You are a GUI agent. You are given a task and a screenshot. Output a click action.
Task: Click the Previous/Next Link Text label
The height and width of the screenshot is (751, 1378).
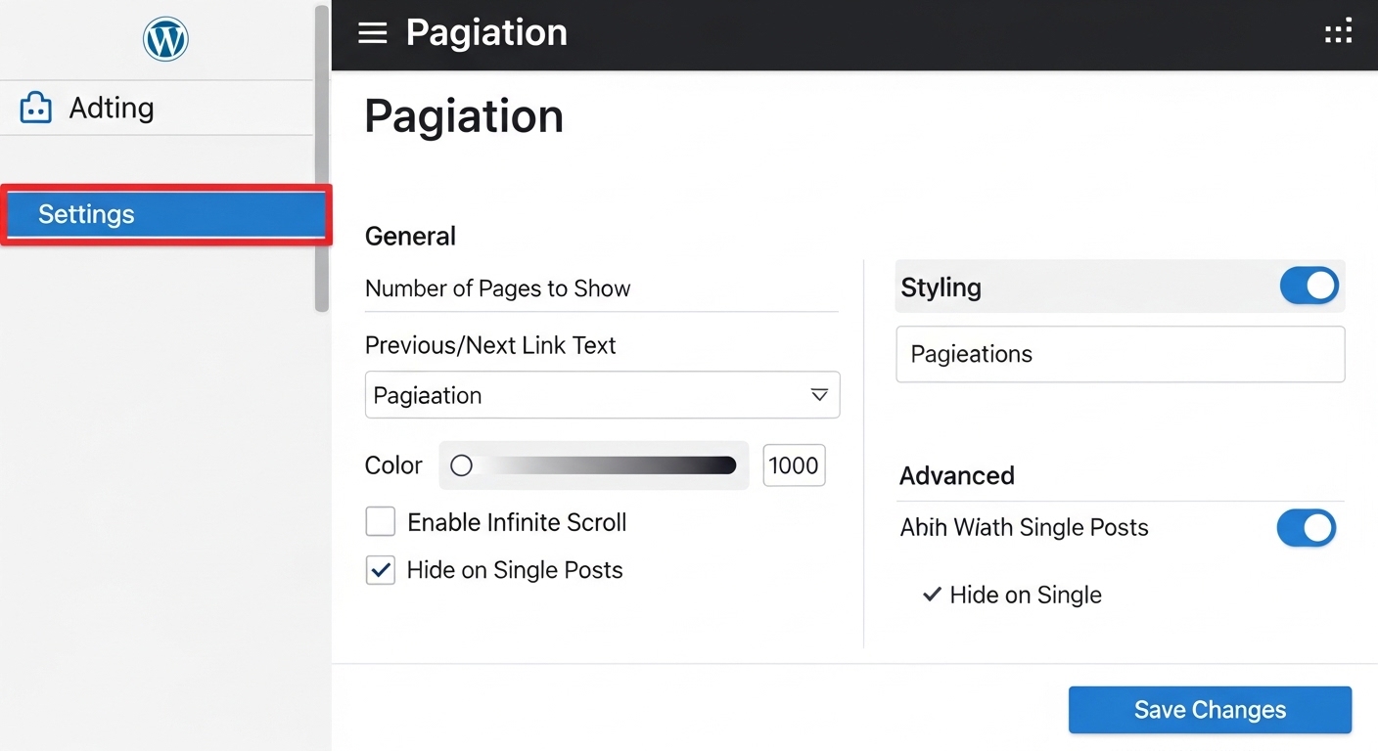[490, 345]
